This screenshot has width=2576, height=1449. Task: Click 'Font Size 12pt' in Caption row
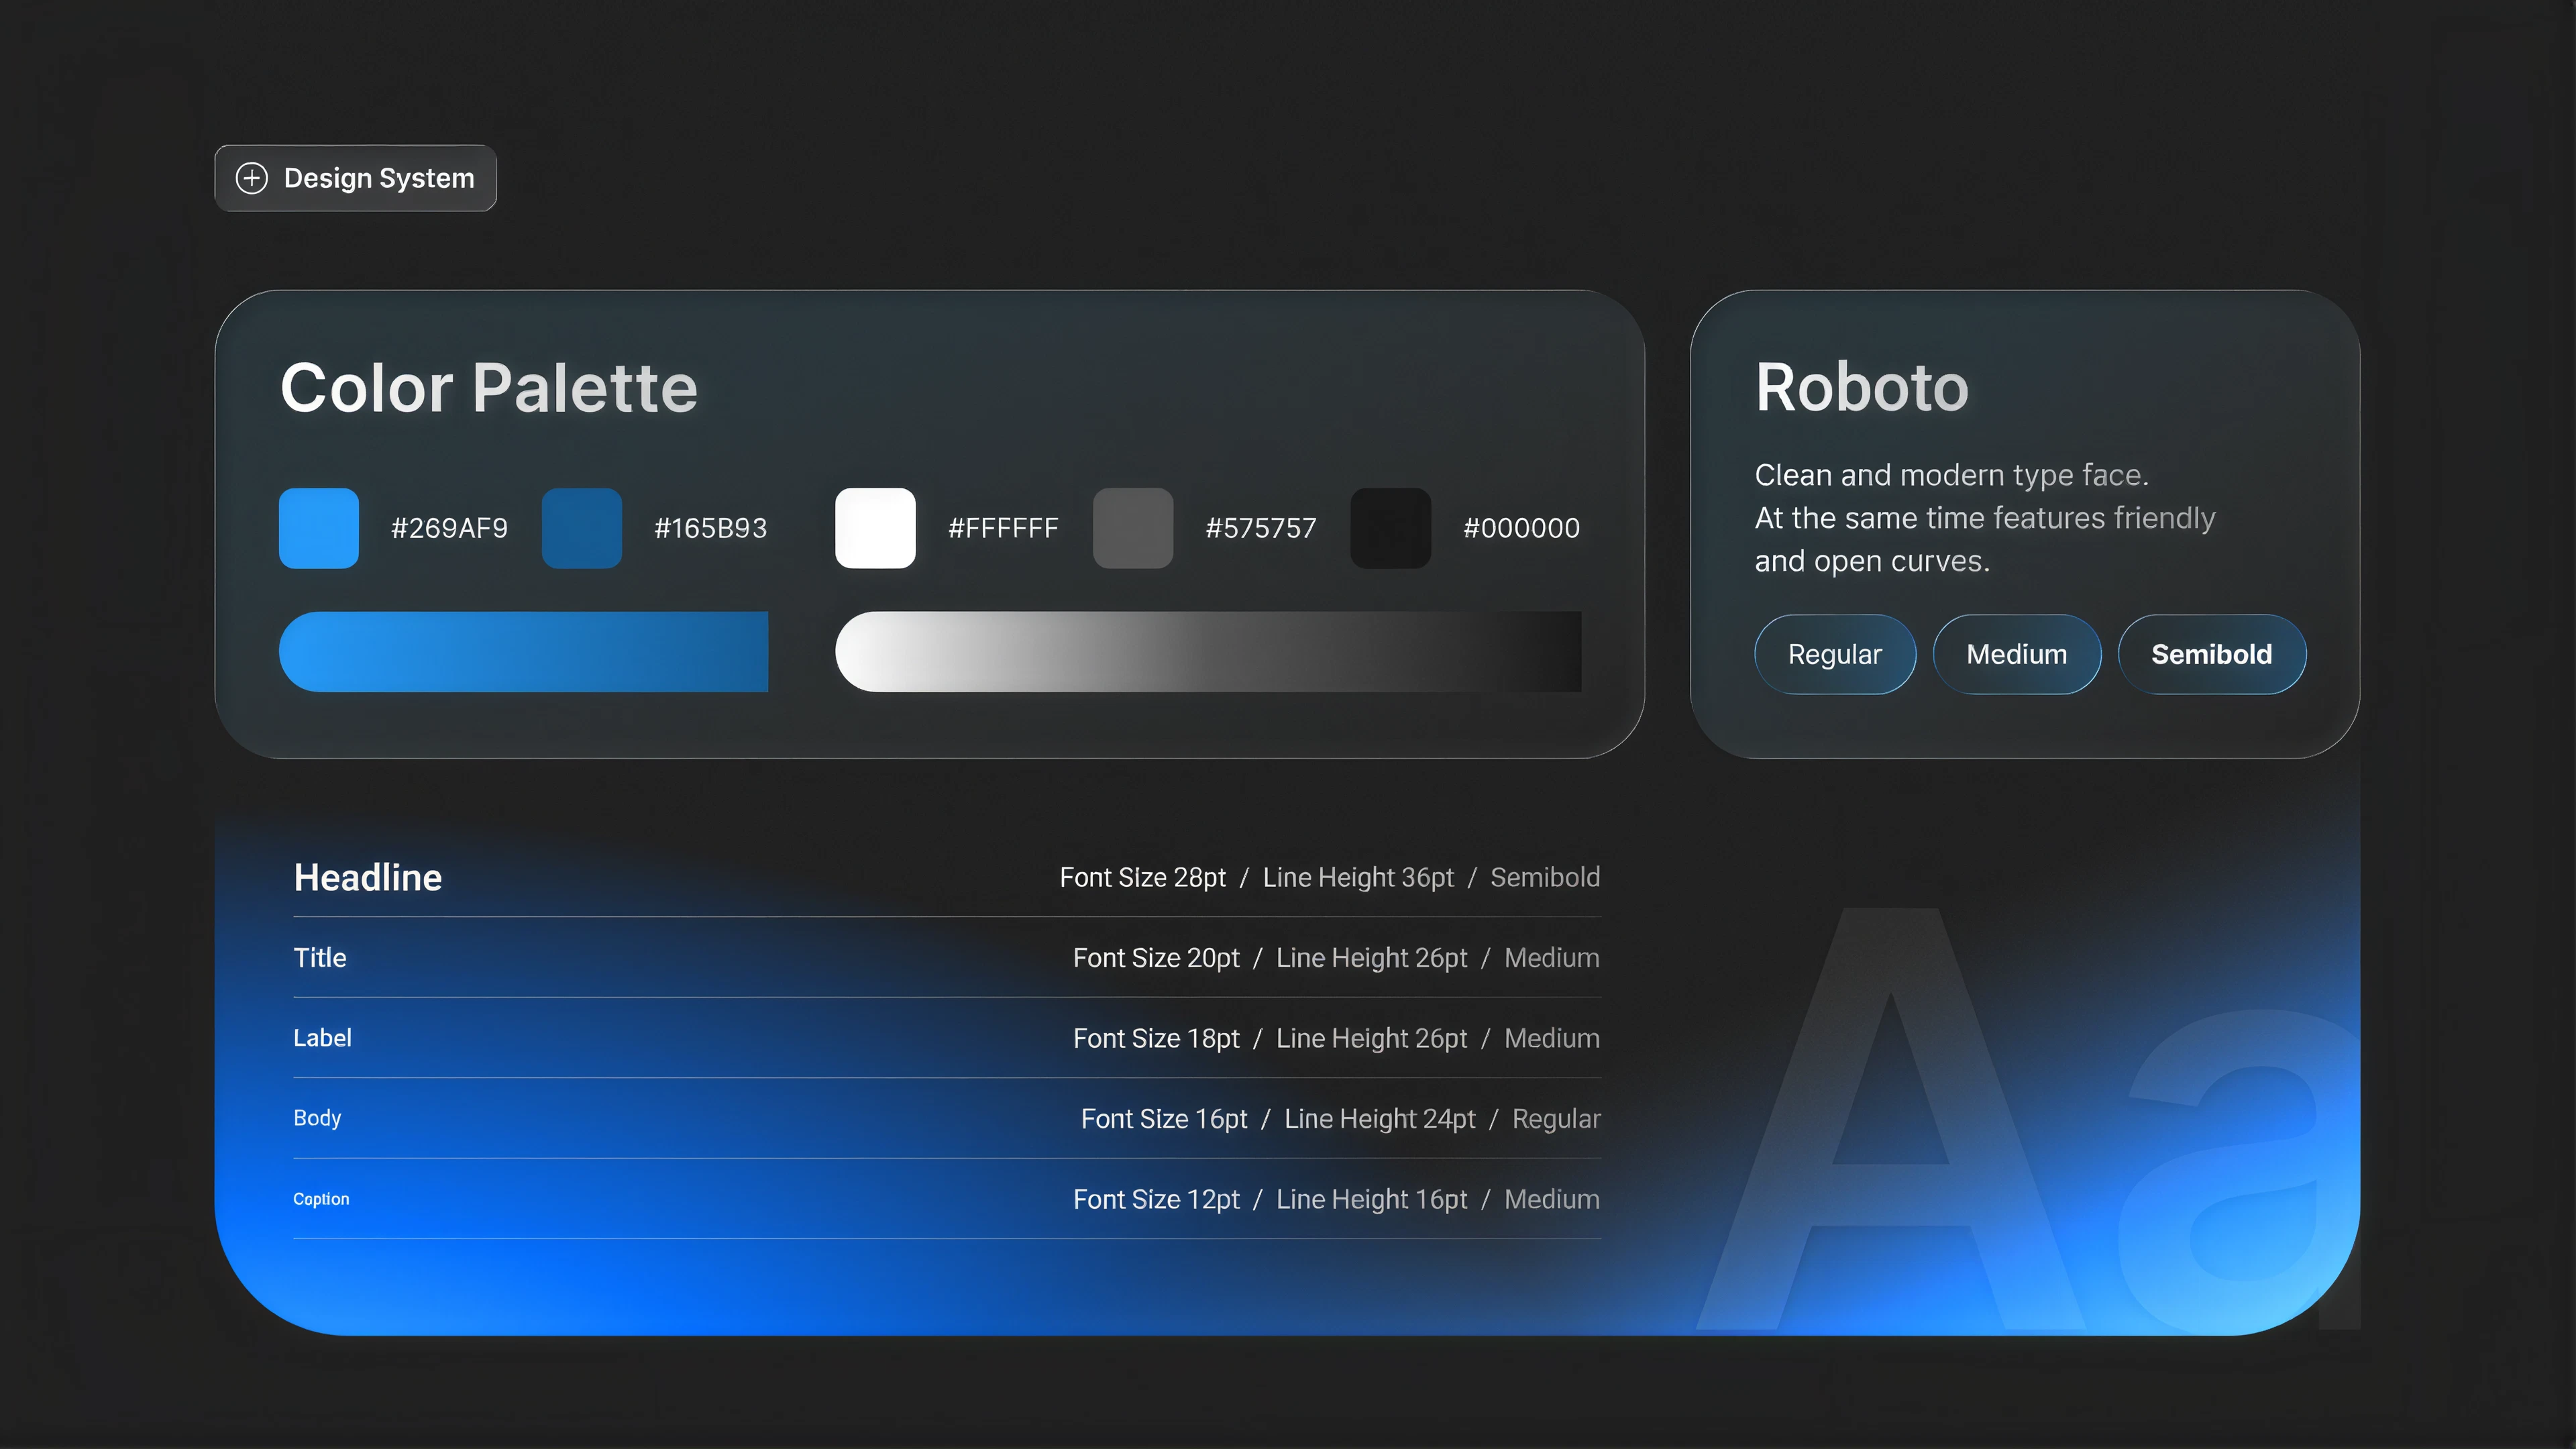1156,1199
